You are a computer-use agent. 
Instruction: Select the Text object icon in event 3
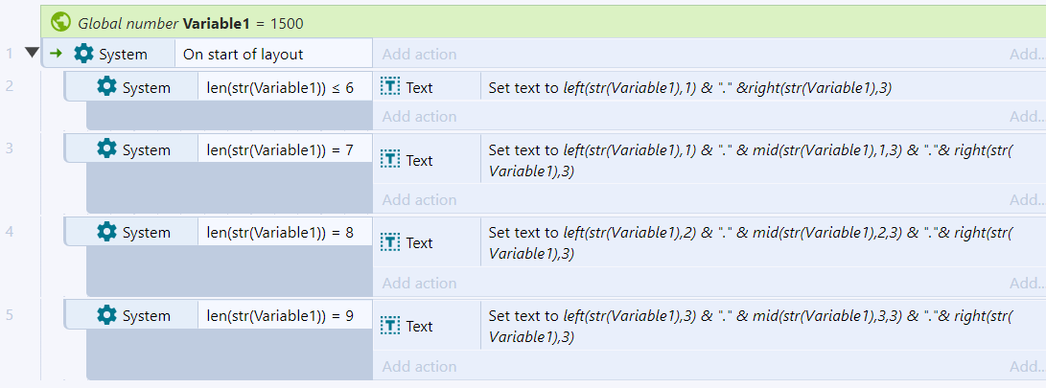point(389,159)
